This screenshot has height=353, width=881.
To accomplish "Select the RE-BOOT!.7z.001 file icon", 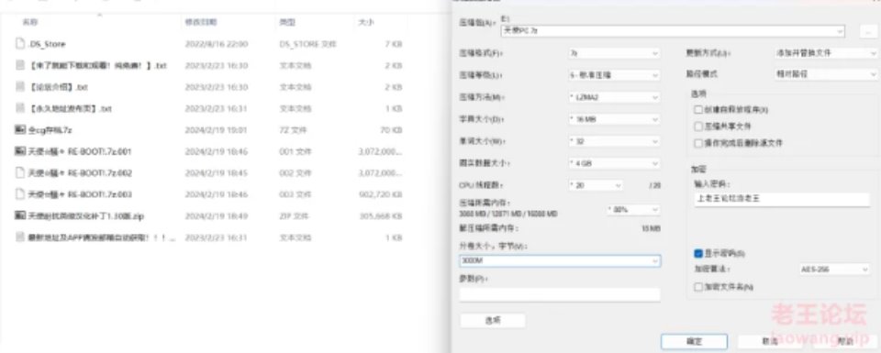I will [x=20, y=151].
